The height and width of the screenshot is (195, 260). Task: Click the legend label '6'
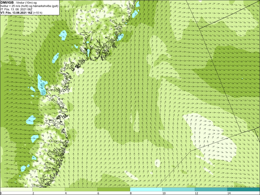pos(98,193)
